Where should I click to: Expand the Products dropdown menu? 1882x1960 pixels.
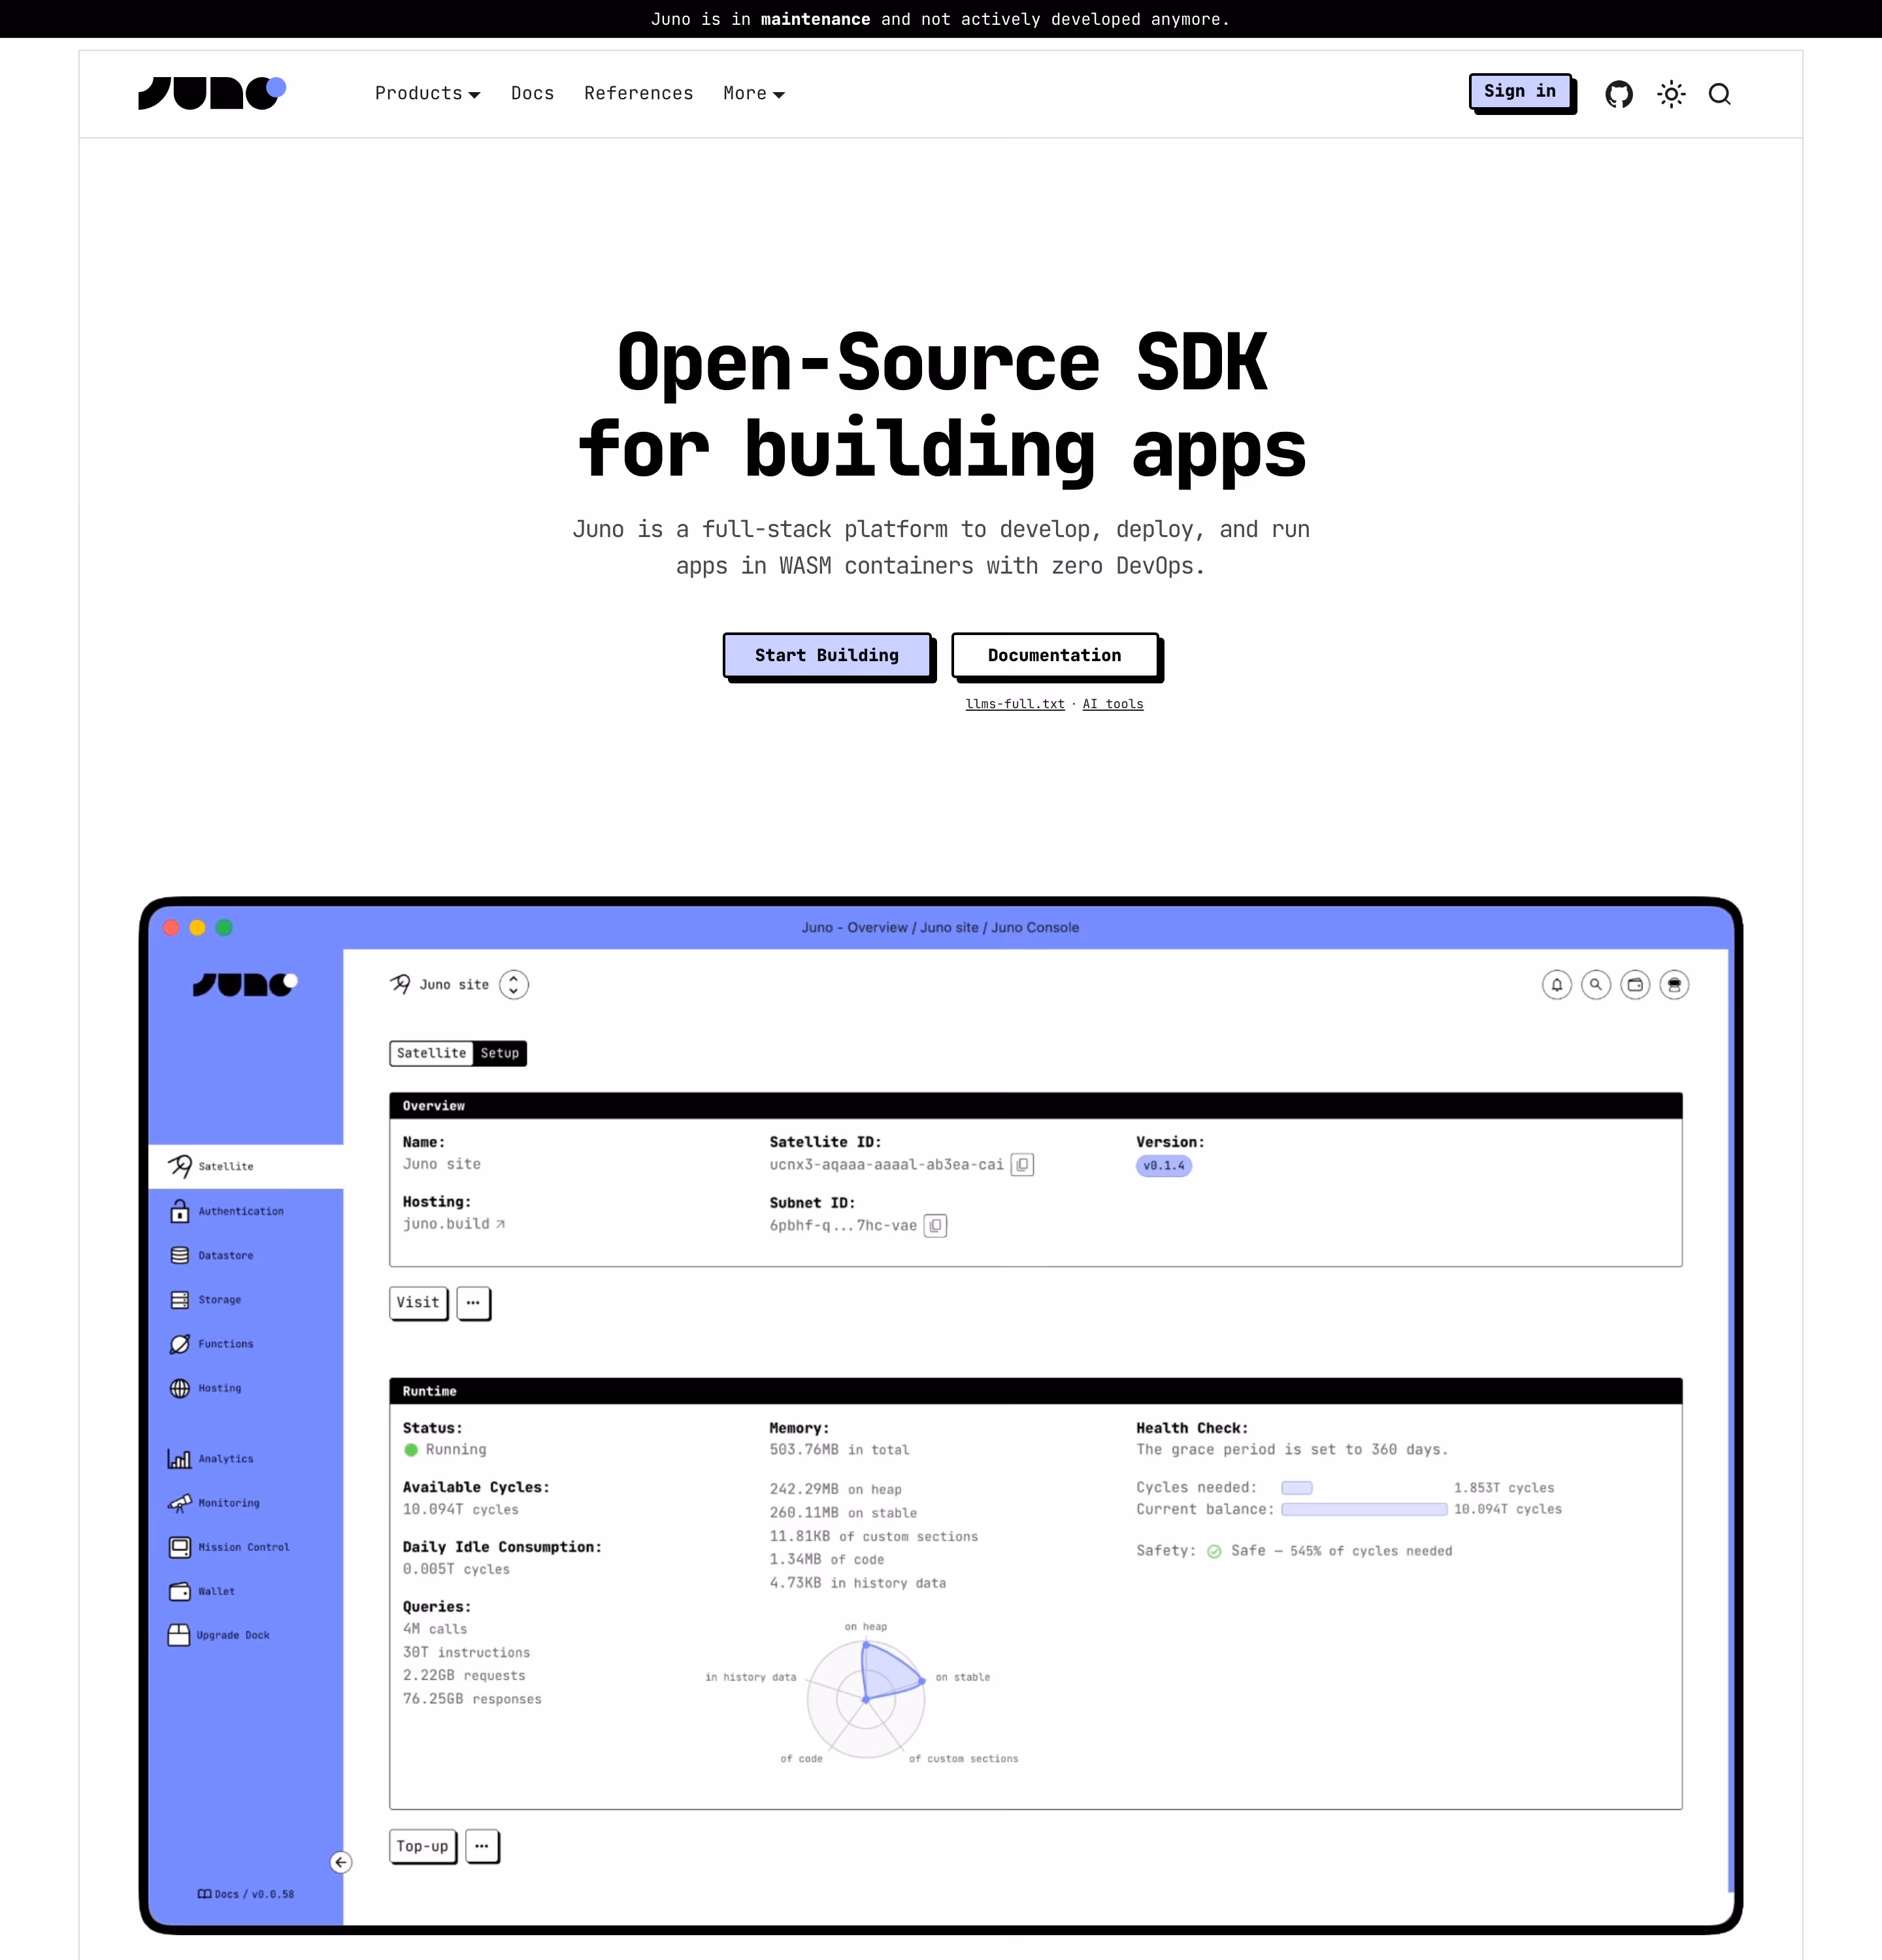(428, 93)
